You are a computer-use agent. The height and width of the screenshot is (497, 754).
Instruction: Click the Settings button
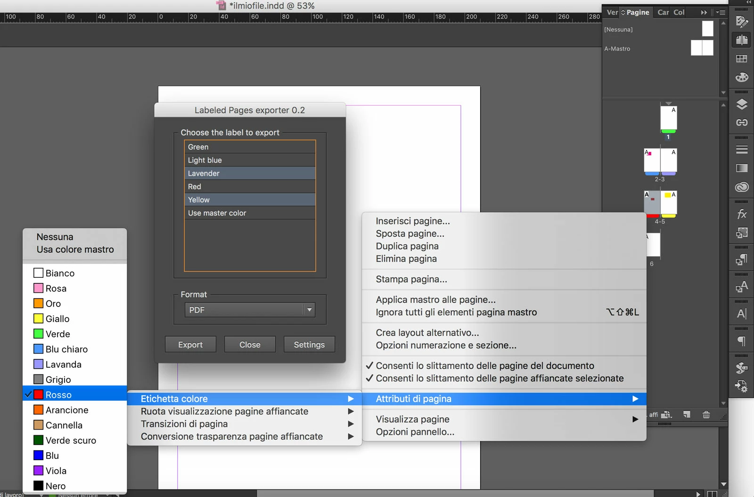pos(309,345)
